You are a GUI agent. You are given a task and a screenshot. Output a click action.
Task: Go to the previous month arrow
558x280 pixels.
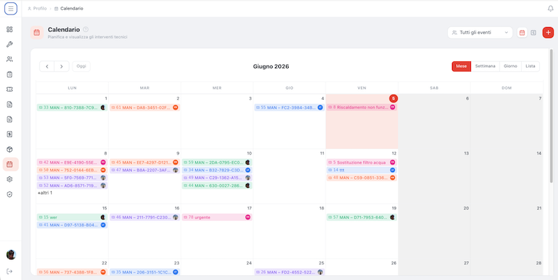47,66
